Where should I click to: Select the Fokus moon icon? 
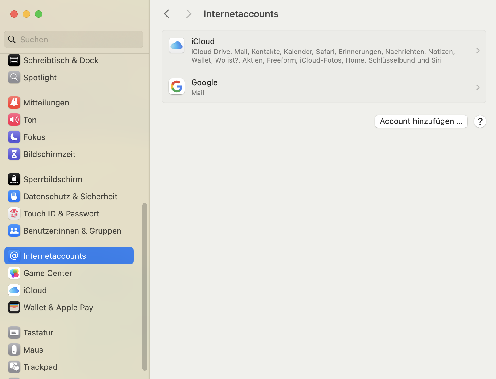tap(14, 137)
